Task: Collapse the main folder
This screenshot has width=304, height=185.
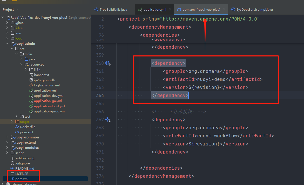Action: pyautogui.click(x=16, y=54)
